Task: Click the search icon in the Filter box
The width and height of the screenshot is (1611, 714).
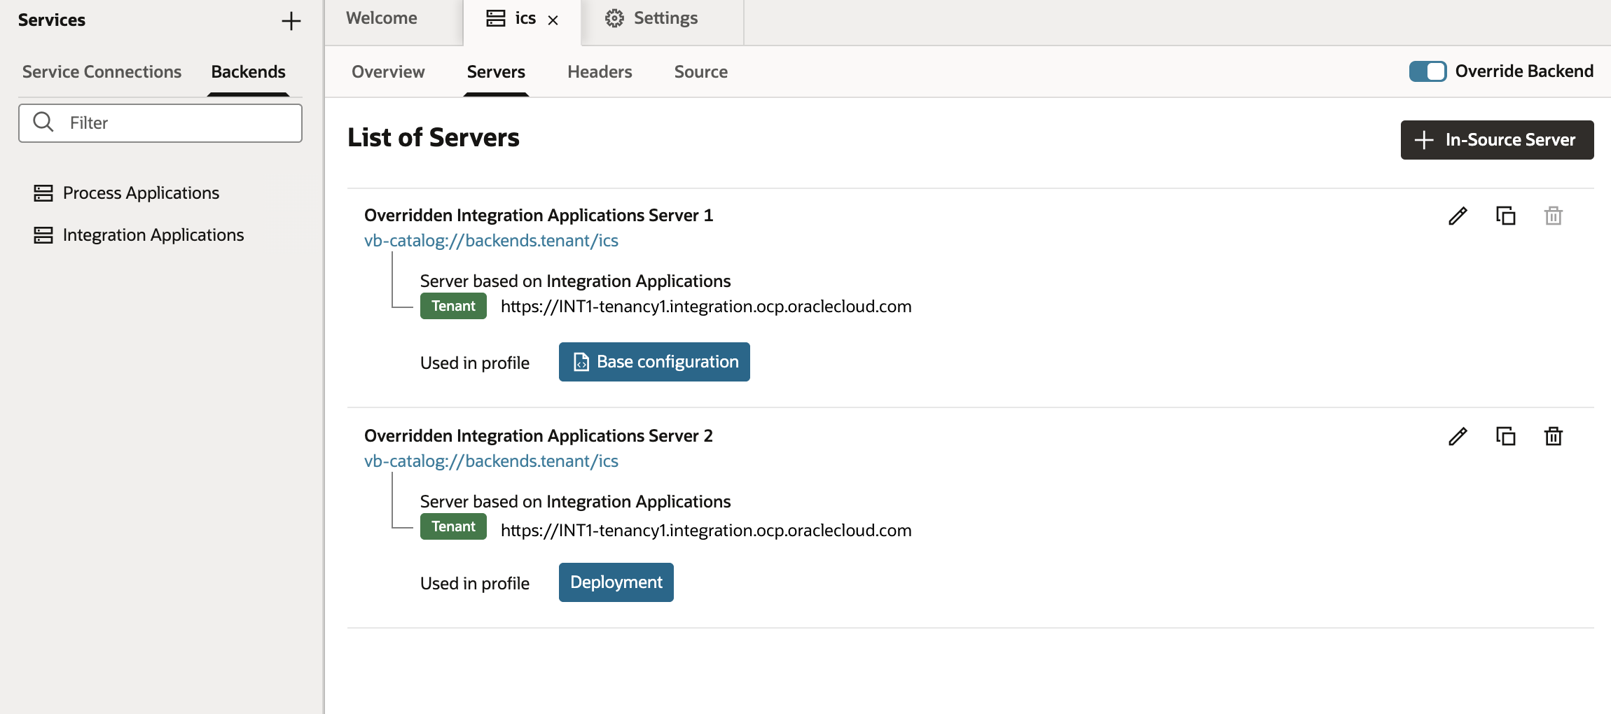Action: tap(43, 122)
